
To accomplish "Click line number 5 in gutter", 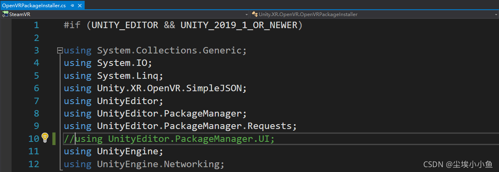I will (x=36, y=76).
